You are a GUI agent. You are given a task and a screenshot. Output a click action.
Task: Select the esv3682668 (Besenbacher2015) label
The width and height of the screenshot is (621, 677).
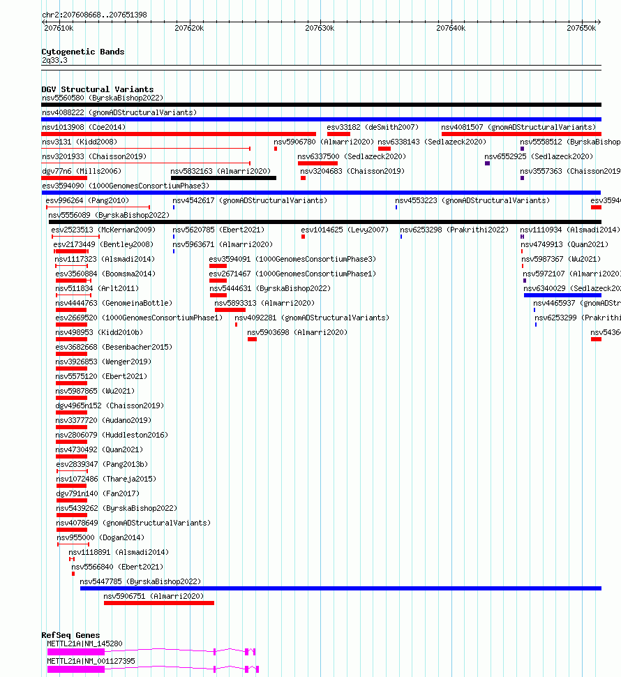coord(114,348)
